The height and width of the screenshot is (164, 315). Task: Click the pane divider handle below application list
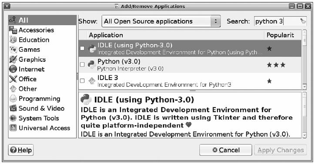click(192, 90)
